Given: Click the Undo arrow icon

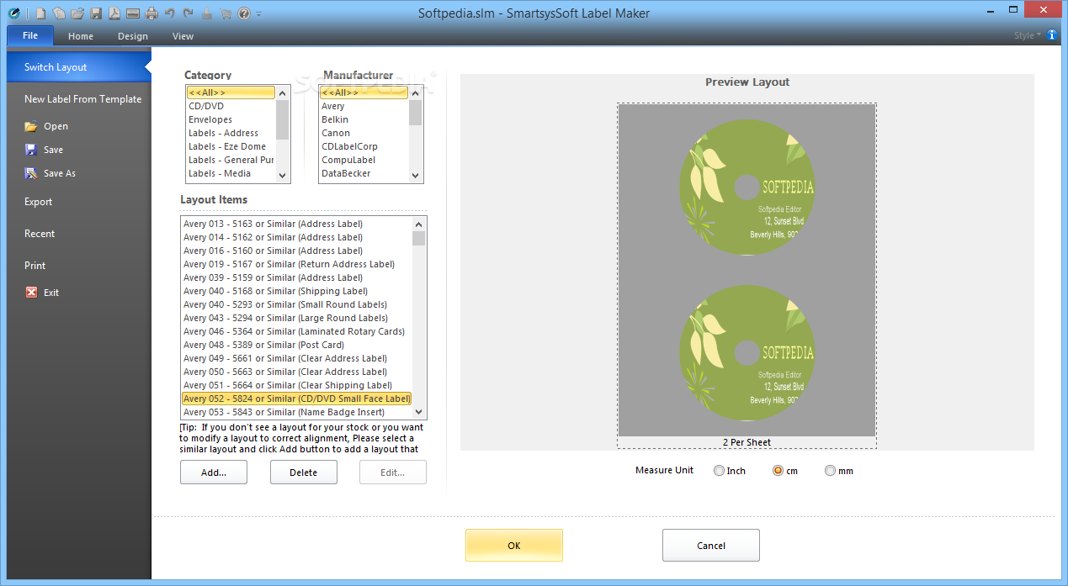Looking at the screenshot, I should tap(170, 13).
